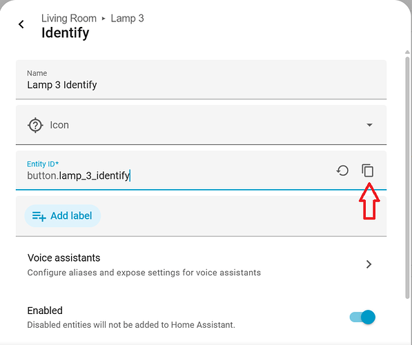Screen dimensions: 412x345
Task: Click the add-list icon in Add label
Action: coord(39,216)
